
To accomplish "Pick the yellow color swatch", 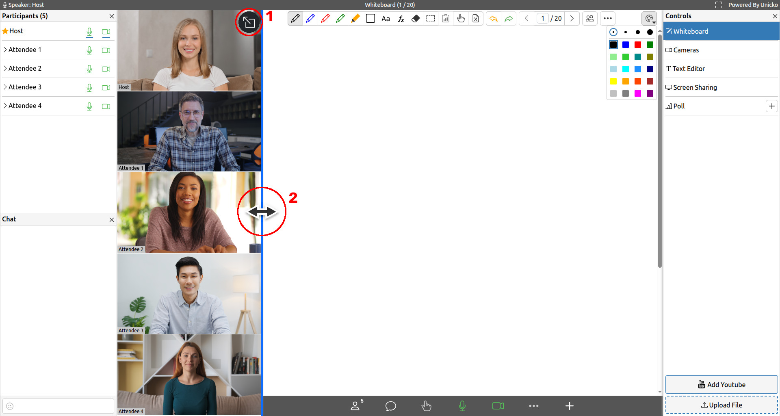I will [x=613, y=81].
